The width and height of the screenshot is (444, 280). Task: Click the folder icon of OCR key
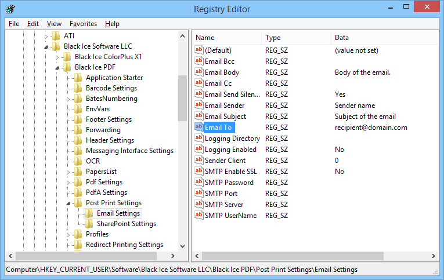(78, 161)
